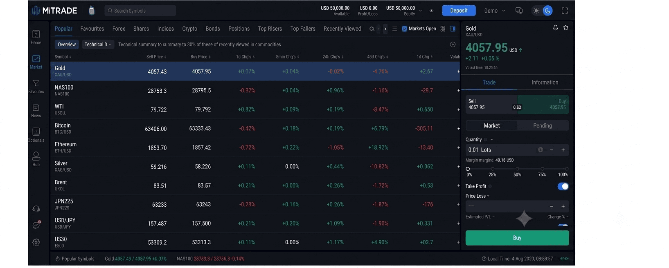
Task: Click plus icon in the Bitcoin row
Action: [458, 128]
